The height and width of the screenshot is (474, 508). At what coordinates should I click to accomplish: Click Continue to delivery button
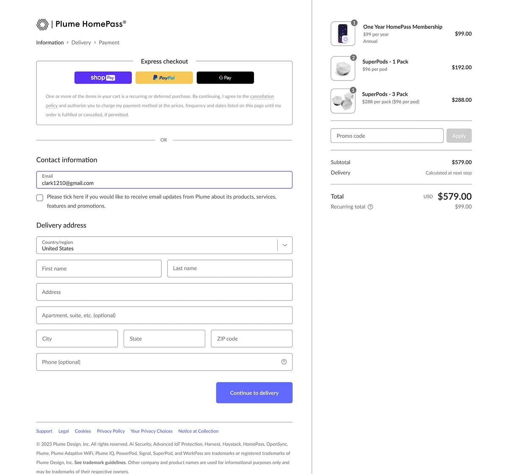point(254,393)
